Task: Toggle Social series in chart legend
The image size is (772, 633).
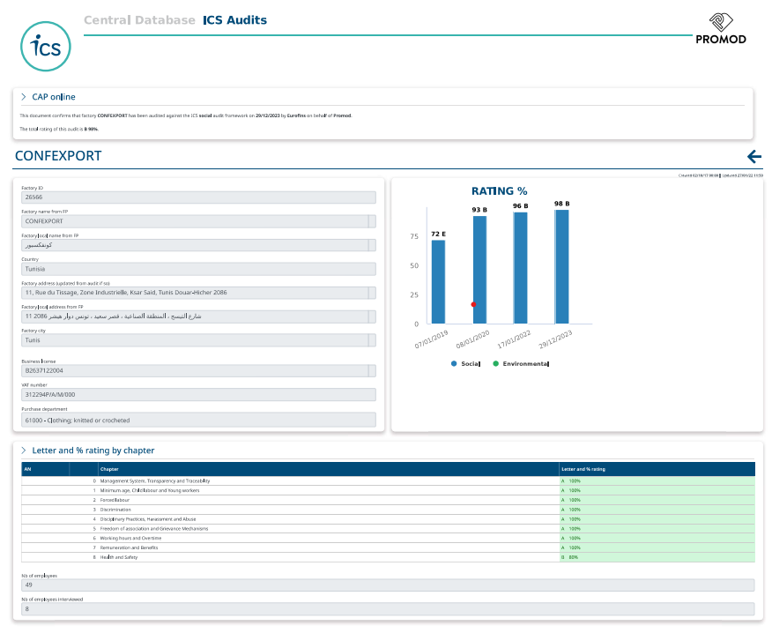Action: coord(466,363)
